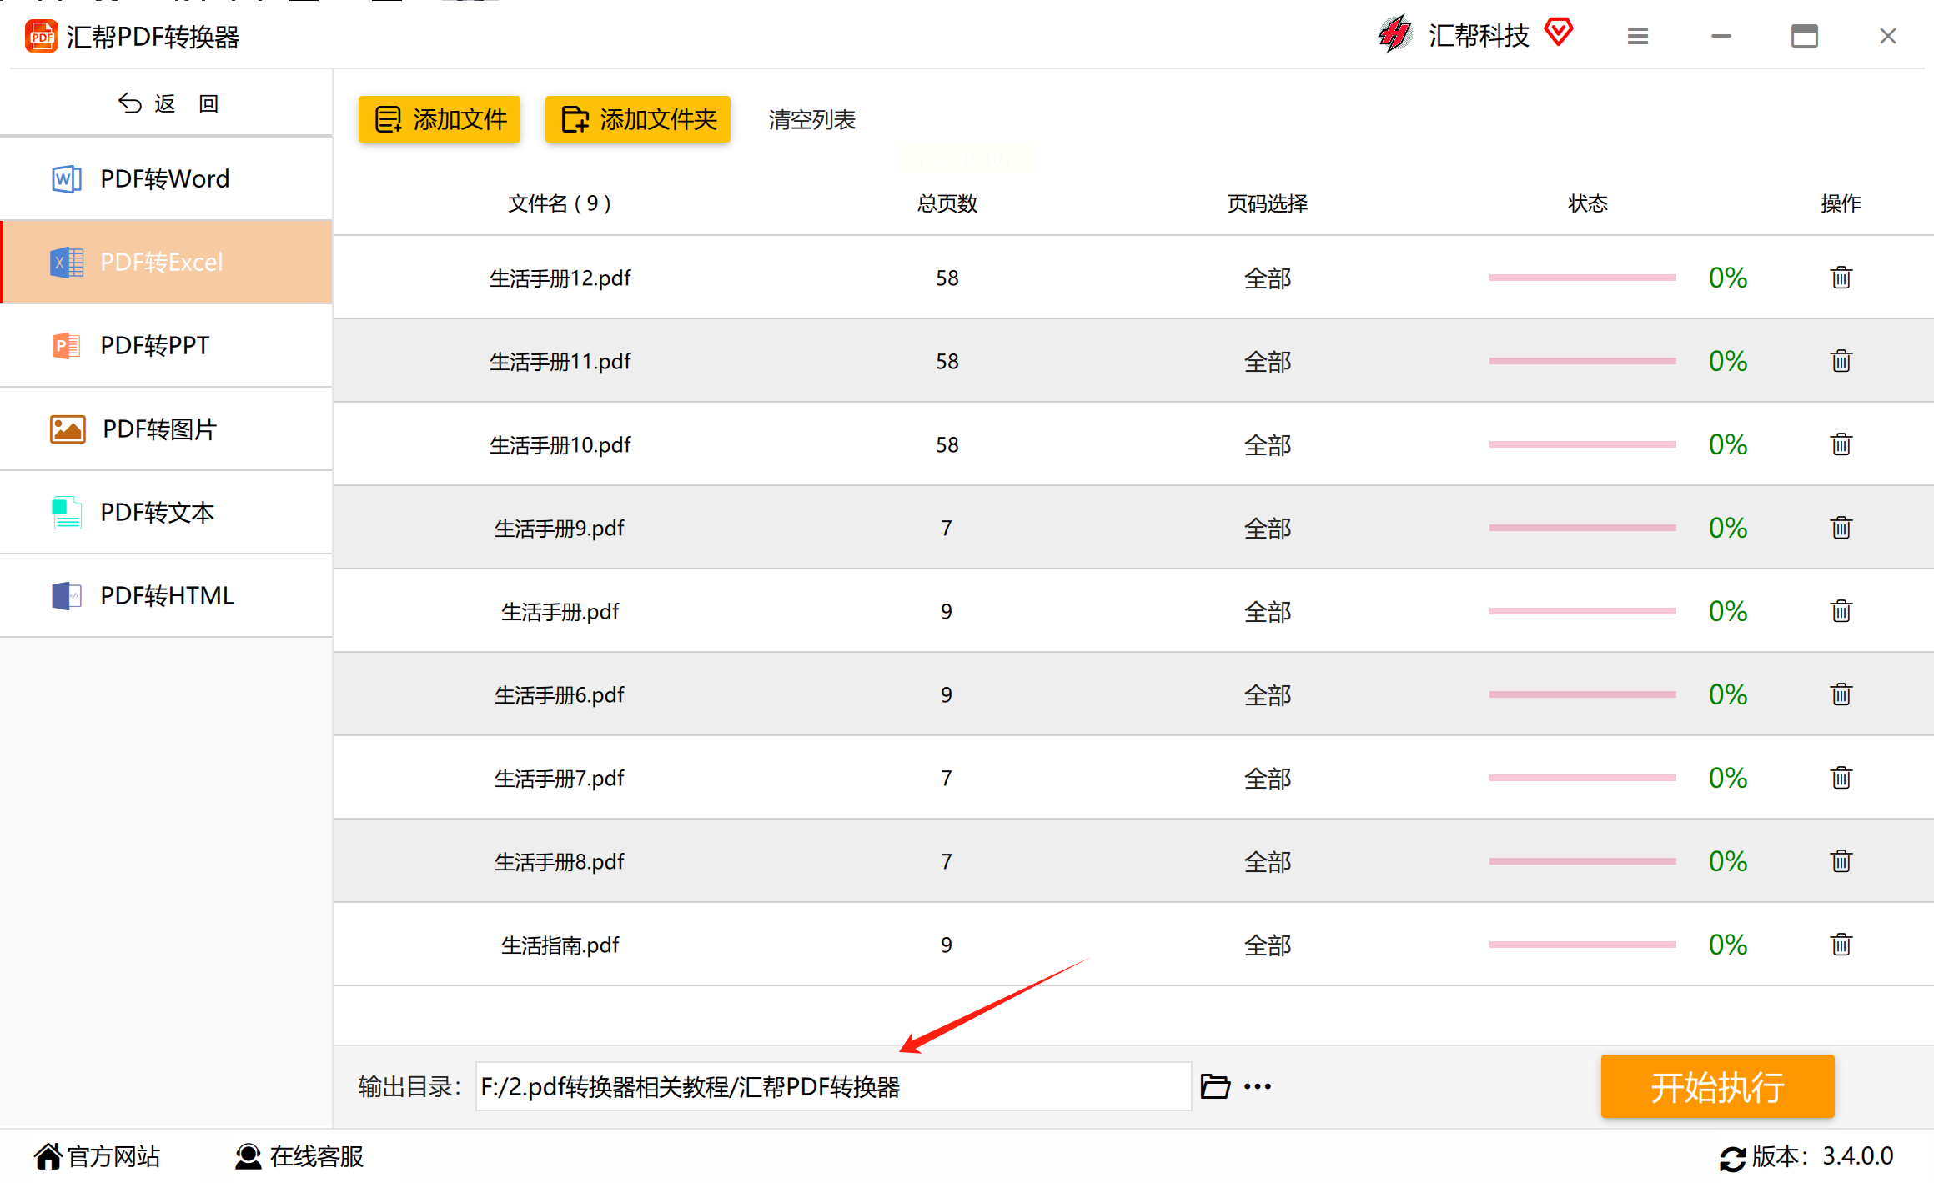
Task: Select file name 生活手册12.pdf
Action: coord(560,278)
